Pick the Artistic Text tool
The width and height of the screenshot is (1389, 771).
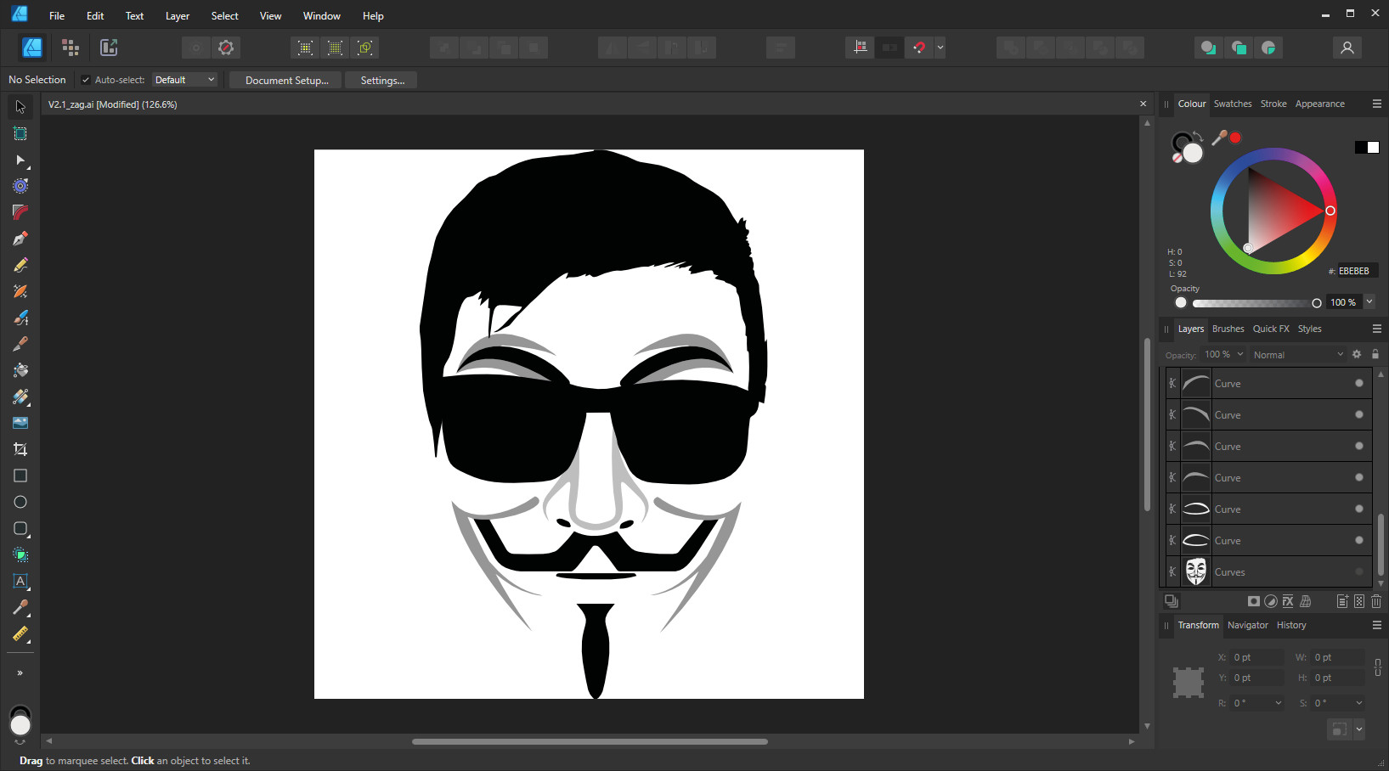click(20, 581)
